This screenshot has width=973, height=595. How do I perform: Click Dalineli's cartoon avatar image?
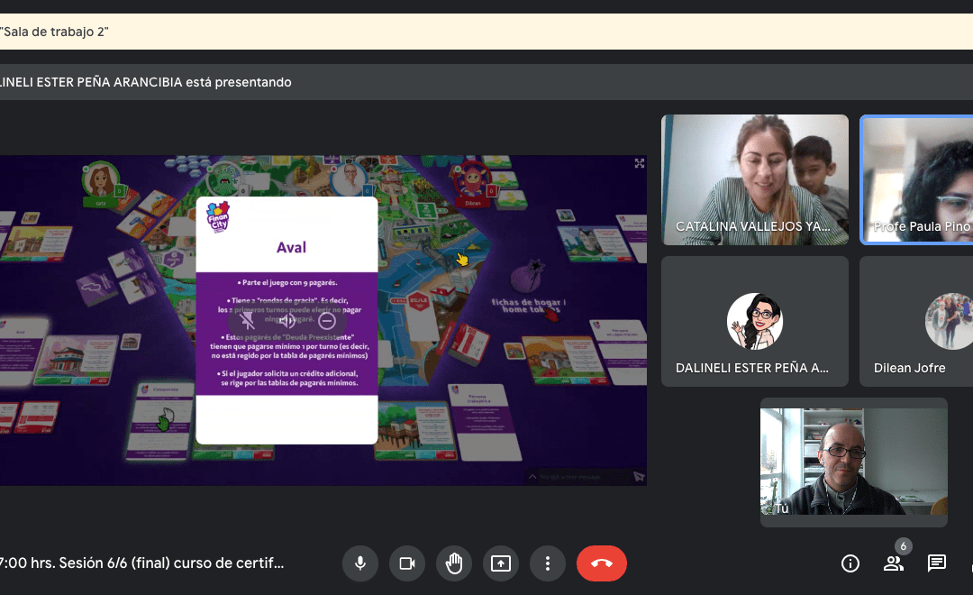tap(755, 321)
